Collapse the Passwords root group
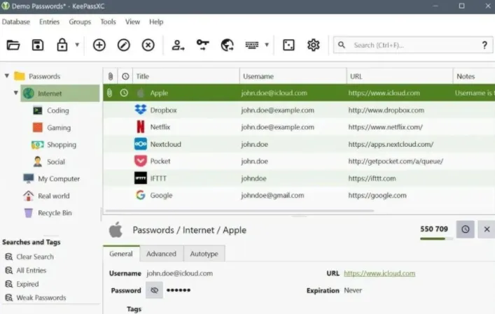495x314 pixels. 6,76
